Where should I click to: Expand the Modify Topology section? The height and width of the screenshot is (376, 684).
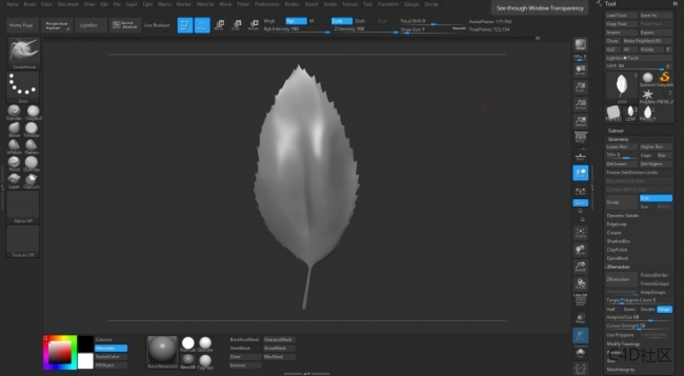coord(623,344)
